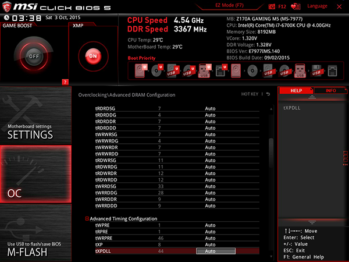Select the UEFI USB key boot icon

pos(205,71)
